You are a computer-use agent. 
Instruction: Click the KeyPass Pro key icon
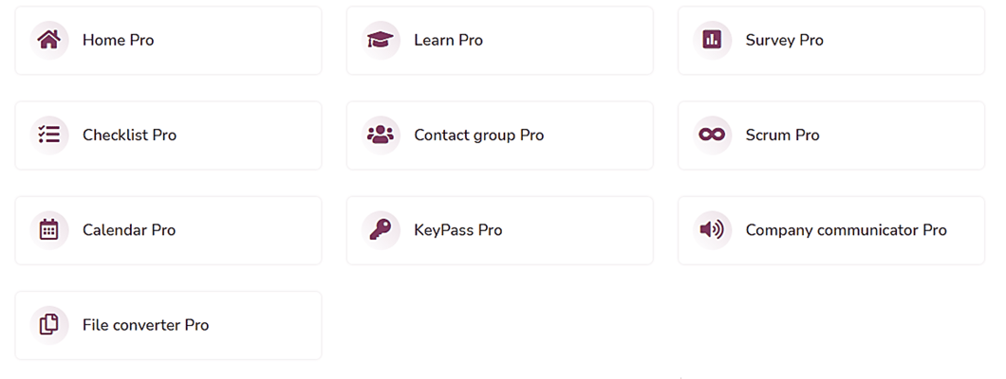[381, 229]
